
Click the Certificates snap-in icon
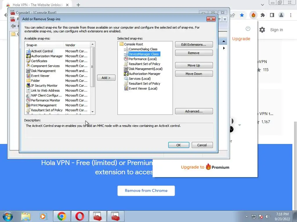(x=28, y=61)
